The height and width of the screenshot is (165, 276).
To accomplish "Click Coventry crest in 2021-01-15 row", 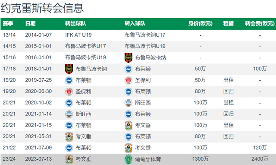I will point(129,125).
